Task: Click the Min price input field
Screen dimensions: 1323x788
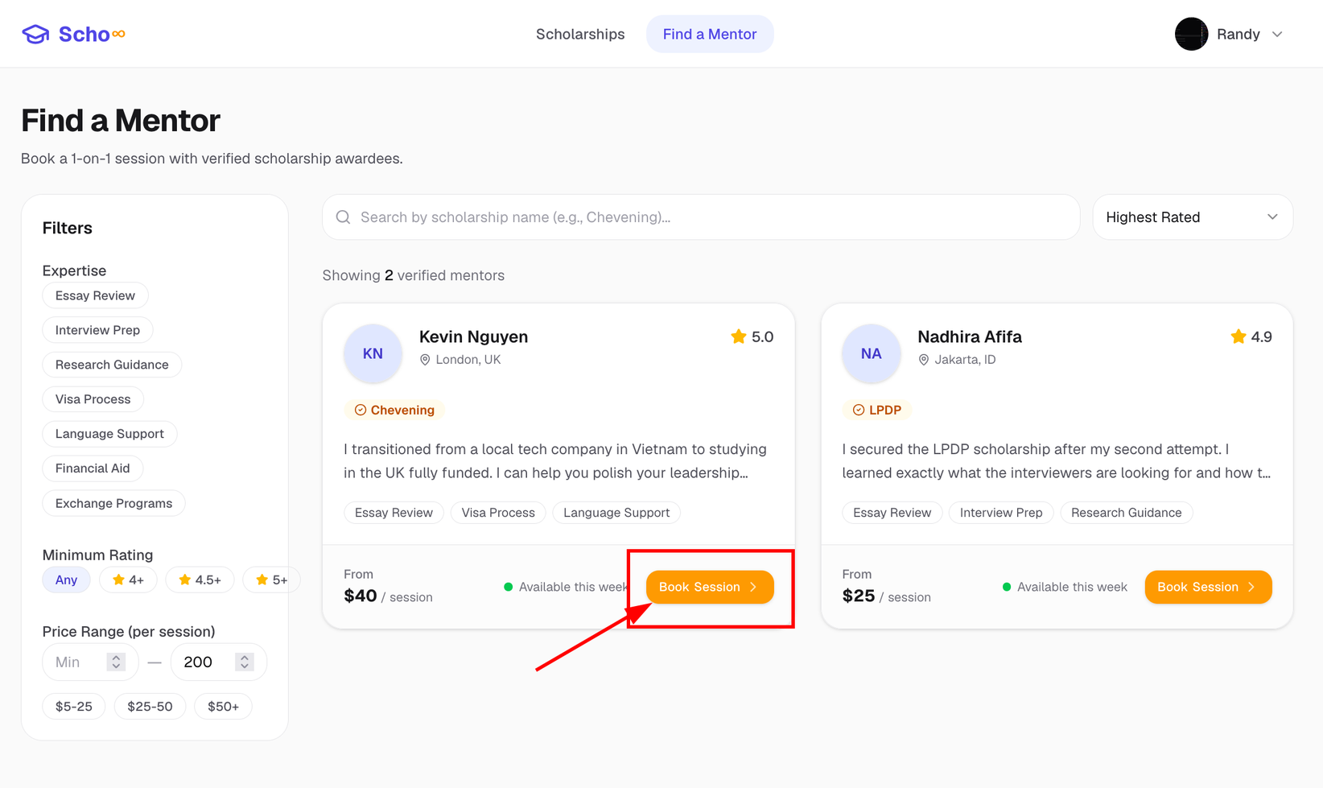Action: (90, 662)
